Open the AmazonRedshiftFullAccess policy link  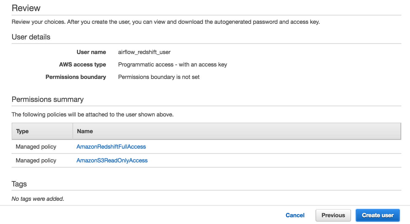tap(111, 146)
